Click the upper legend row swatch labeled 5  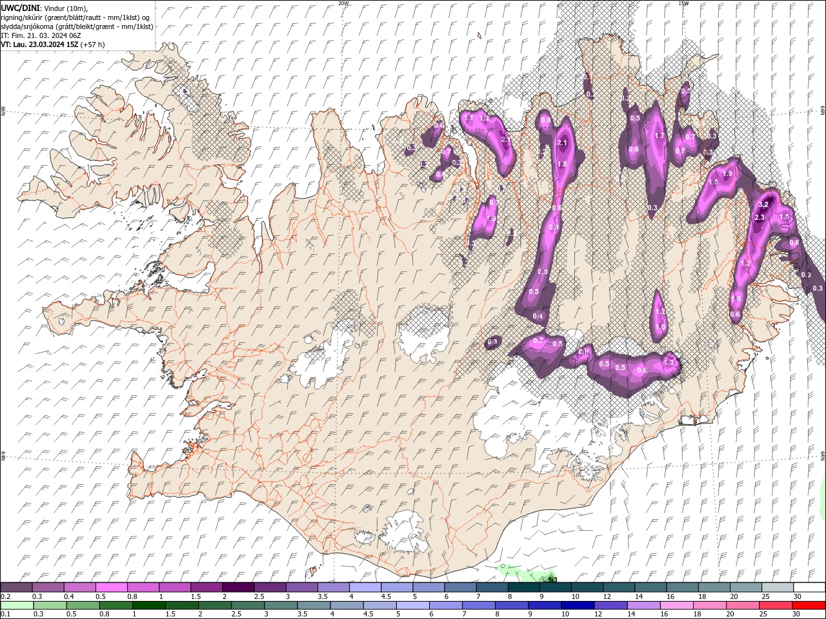(x=428, y=587)
